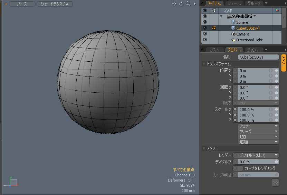Image resolution: width=287 pixels, height=195 pixels.
Task: Click the right arrow at the properties panel's top edge
Action: (285, 50)
